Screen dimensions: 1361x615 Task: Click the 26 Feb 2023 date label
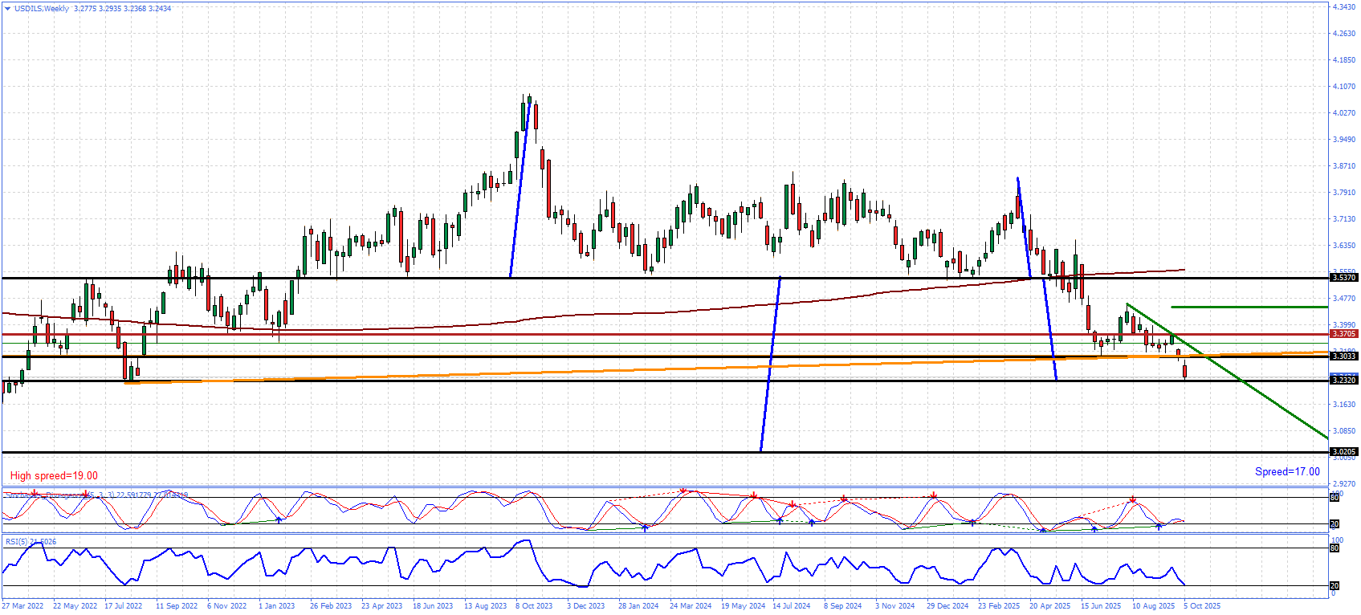(x=331, y=606)
